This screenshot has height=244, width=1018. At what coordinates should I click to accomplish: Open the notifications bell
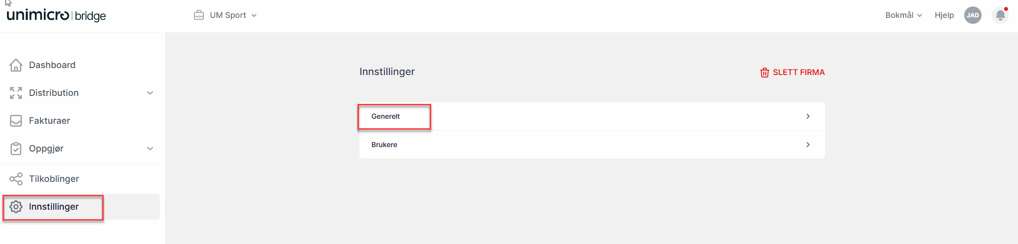[x=1000, y=15]
